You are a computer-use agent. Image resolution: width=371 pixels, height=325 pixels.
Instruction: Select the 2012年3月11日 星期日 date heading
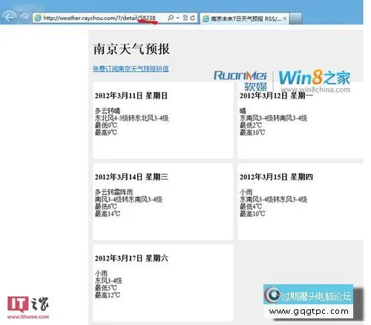coord(131,96)
